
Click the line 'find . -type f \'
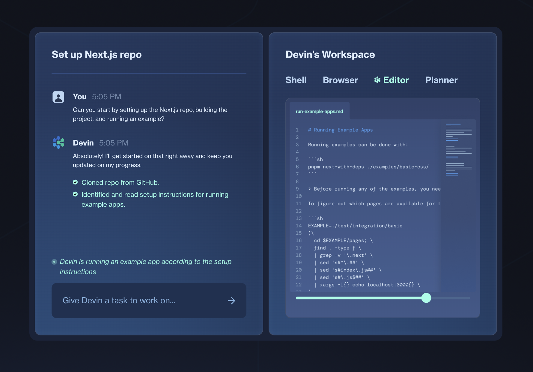point(337,248)
